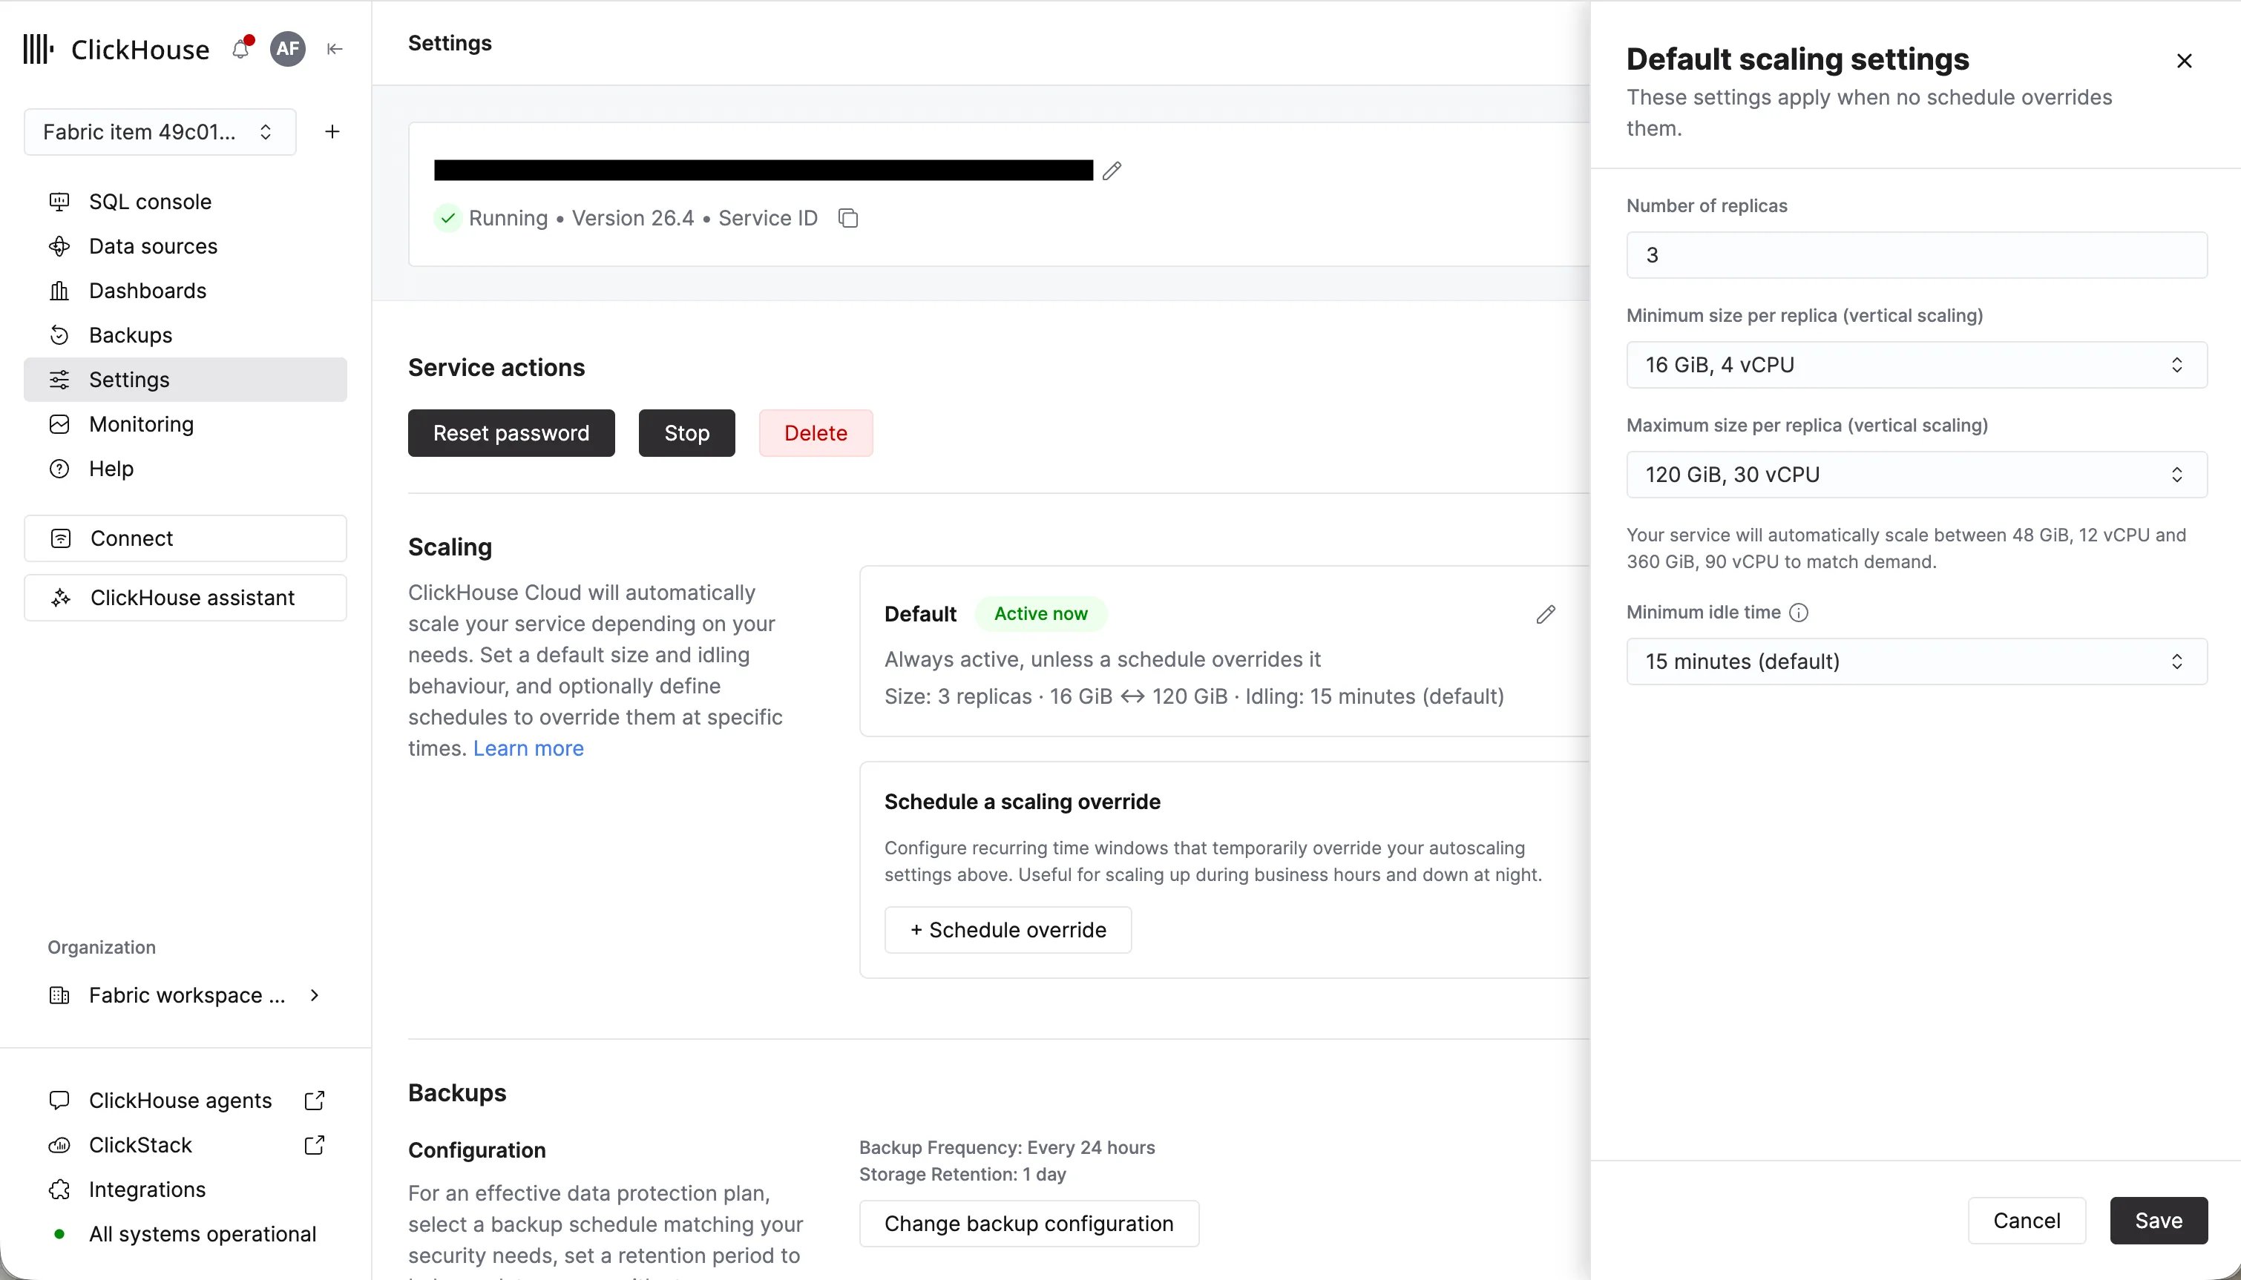The image size is (2241, 1280).
Task: Open the notifications bell
Action: click(241, 48)
